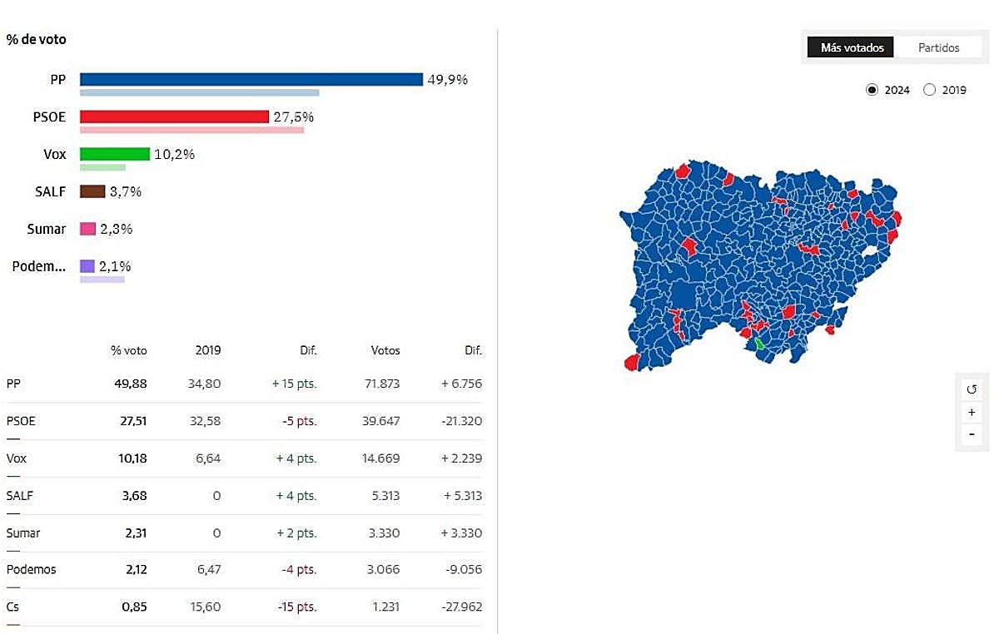This screenshot has width=999, height=634.
Task: Switch map to 2019 results radio
Action: [930, 90]
